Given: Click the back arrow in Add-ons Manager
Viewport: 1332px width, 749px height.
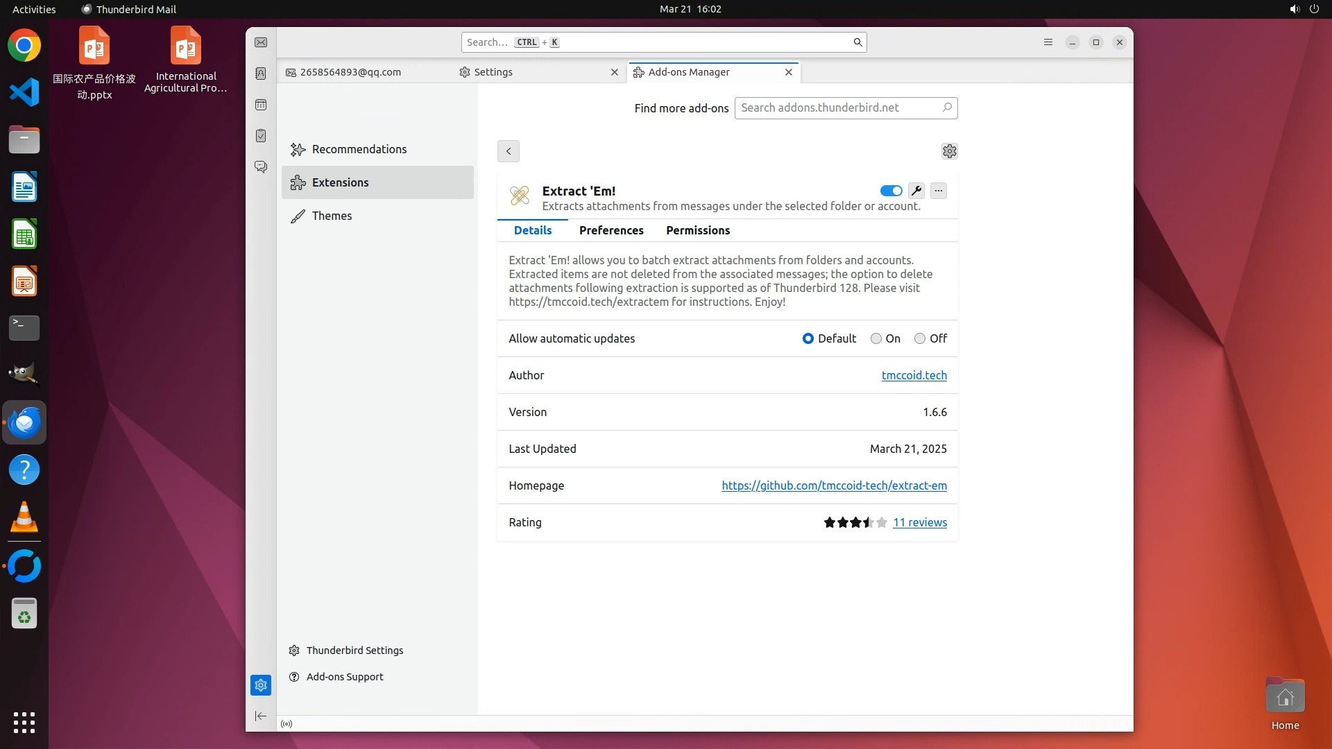Looking at the screenshot, I should pos(509,151).
